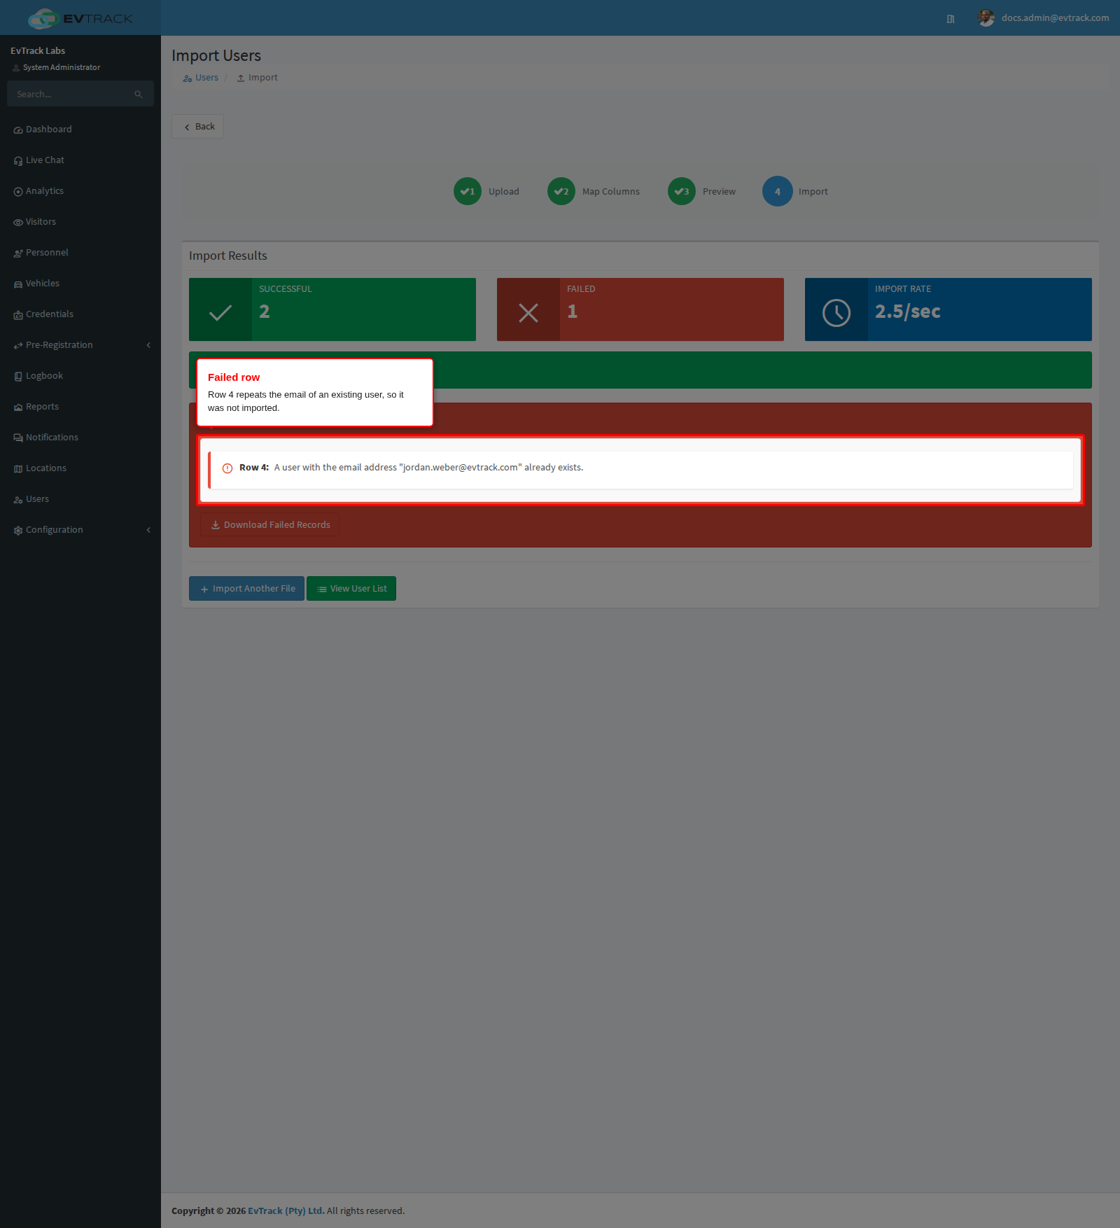Select the Upload step one circle
The image size is (1120, 1228).
point(468,191)
